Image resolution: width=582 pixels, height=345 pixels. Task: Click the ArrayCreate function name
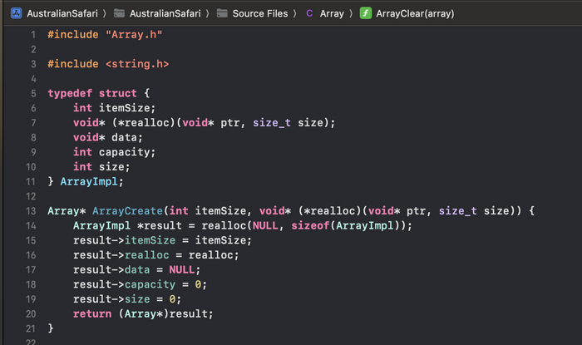pyautogui.click(x=128, y=210)
